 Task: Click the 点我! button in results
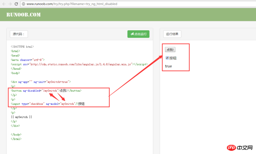(x=170, y=50)
